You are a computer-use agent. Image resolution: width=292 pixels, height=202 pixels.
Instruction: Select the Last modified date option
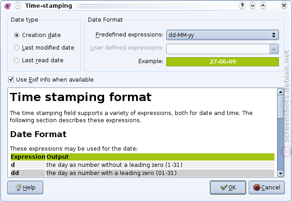point(17,48)
